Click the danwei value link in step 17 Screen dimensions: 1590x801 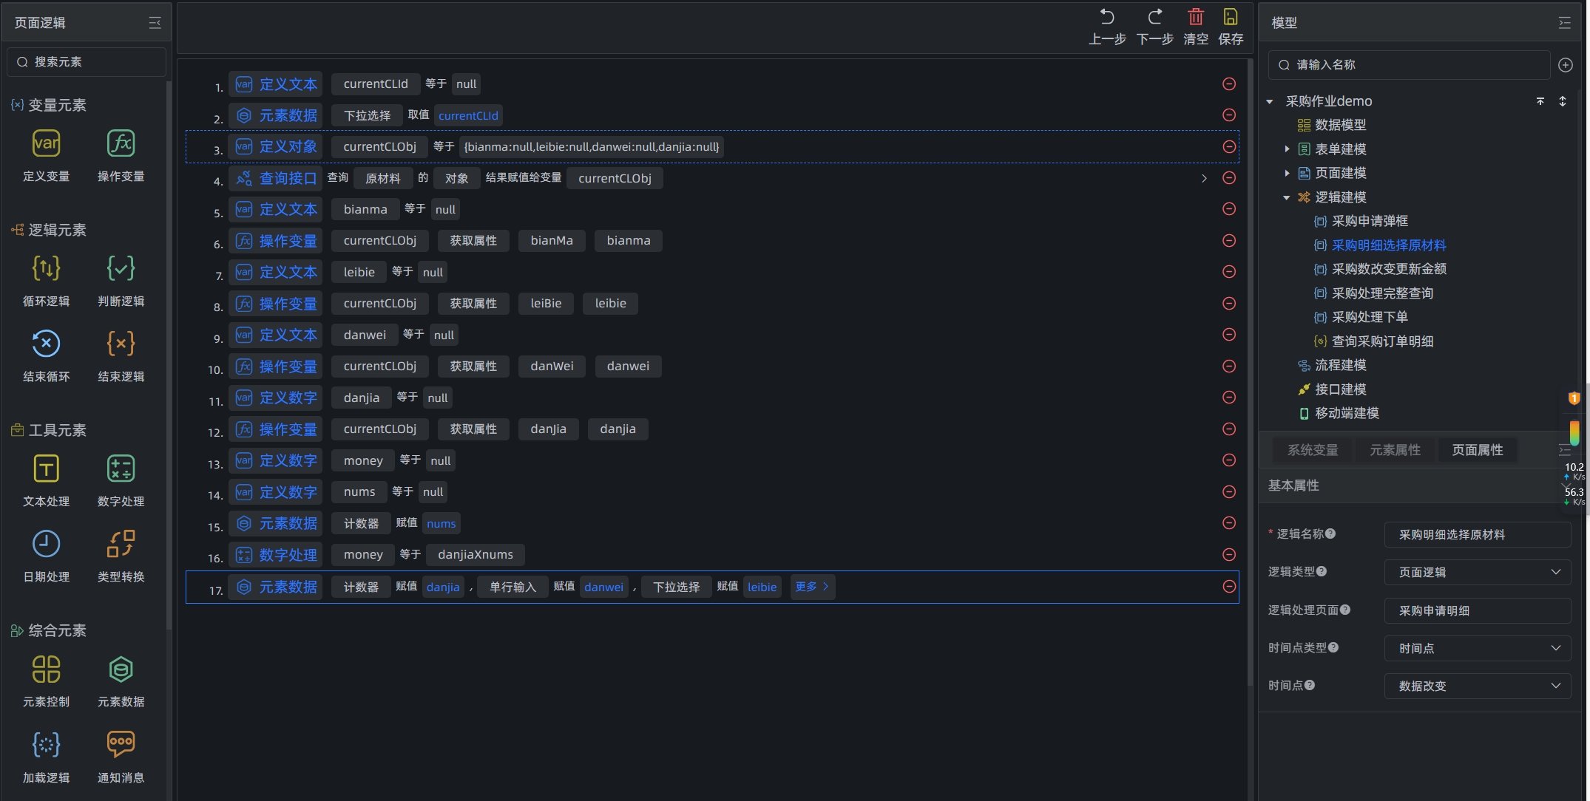[603, 587]
